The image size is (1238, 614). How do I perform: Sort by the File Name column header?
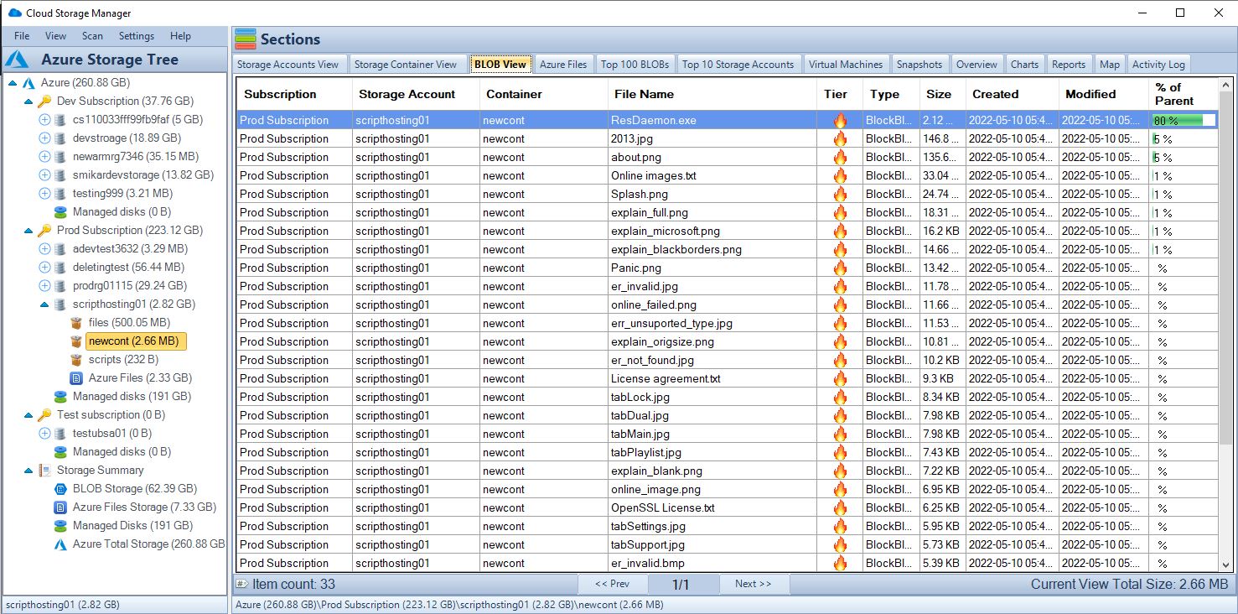tap(712, 94)
